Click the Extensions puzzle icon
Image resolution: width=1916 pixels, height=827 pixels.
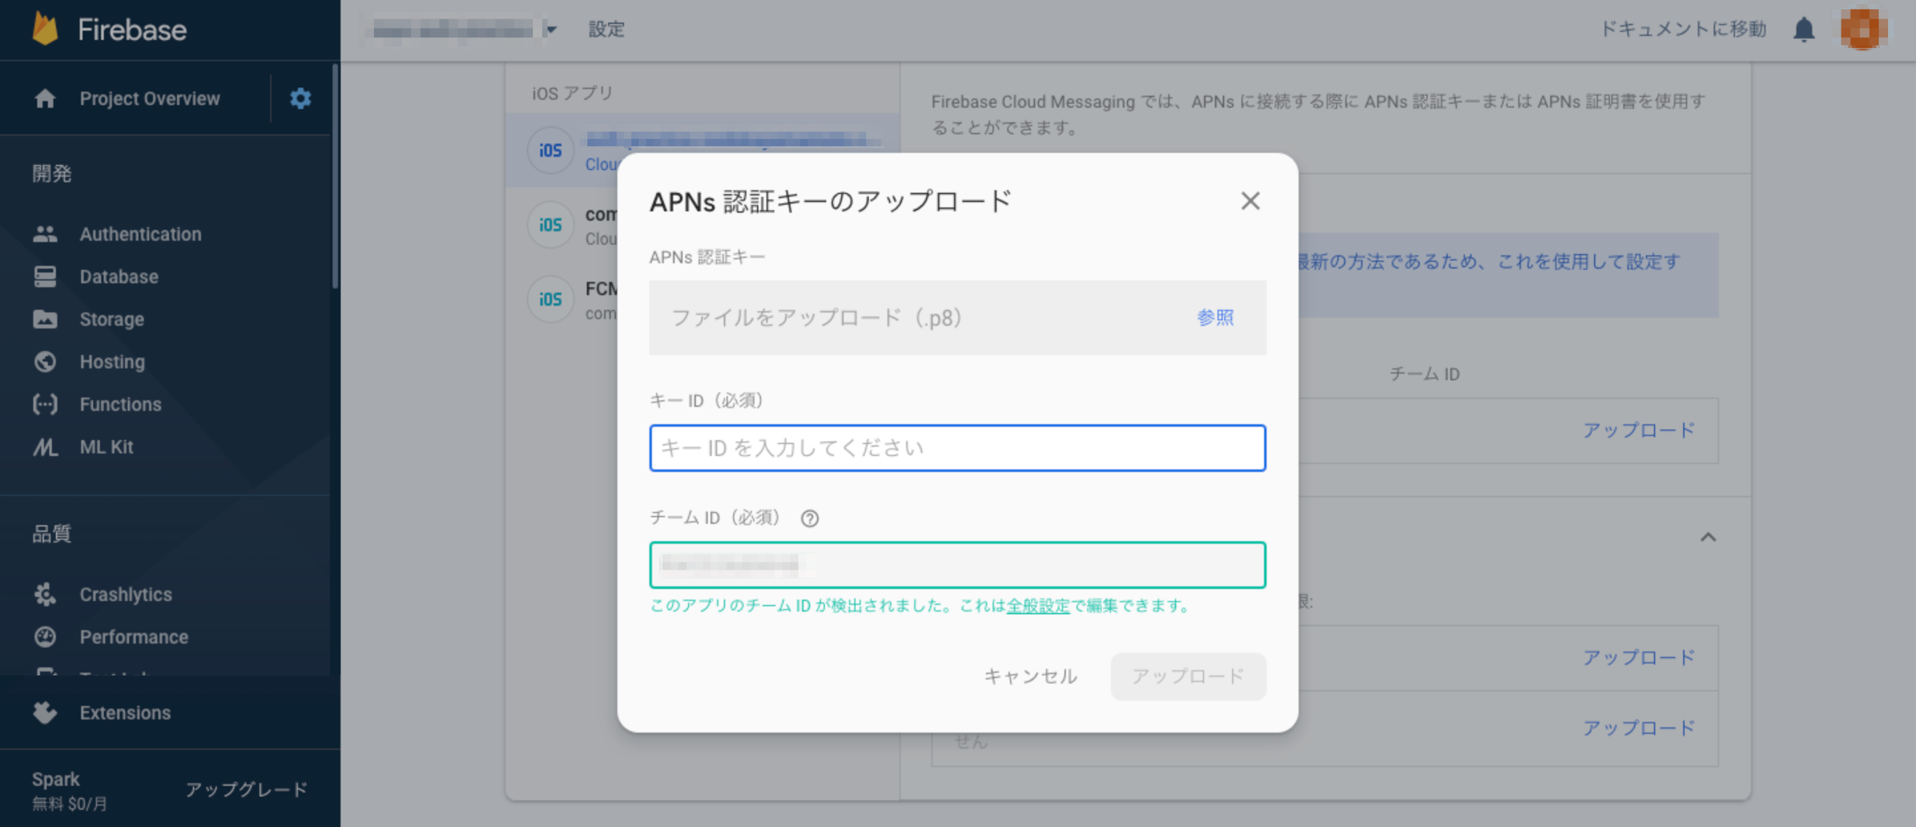(x=45, y=712)
